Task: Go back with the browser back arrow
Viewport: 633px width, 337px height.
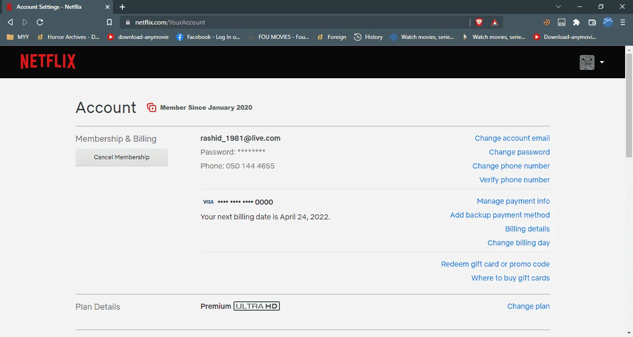Action: pos(10,22)
